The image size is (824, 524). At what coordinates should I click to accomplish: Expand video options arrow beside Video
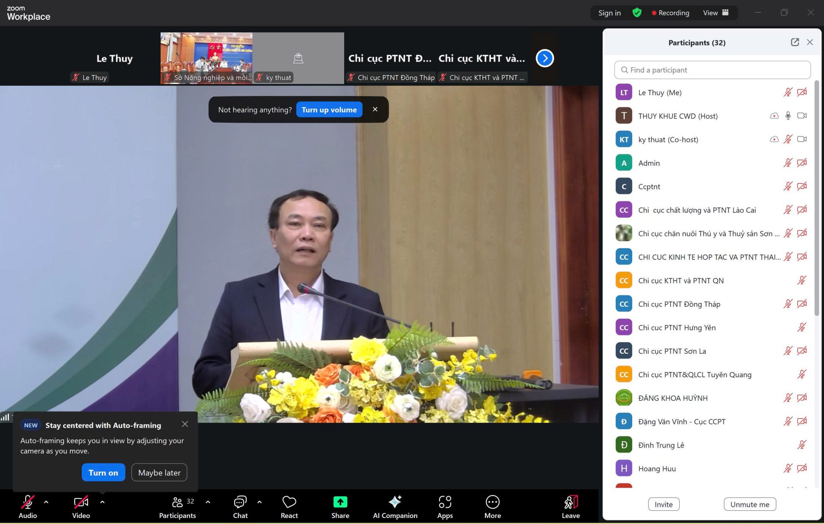[x=102, y=502]
